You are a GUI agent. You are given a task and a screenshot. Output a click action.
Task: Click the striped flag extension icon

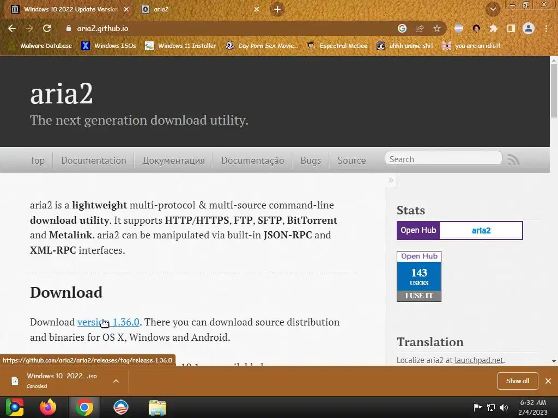(x=459, y=28)
